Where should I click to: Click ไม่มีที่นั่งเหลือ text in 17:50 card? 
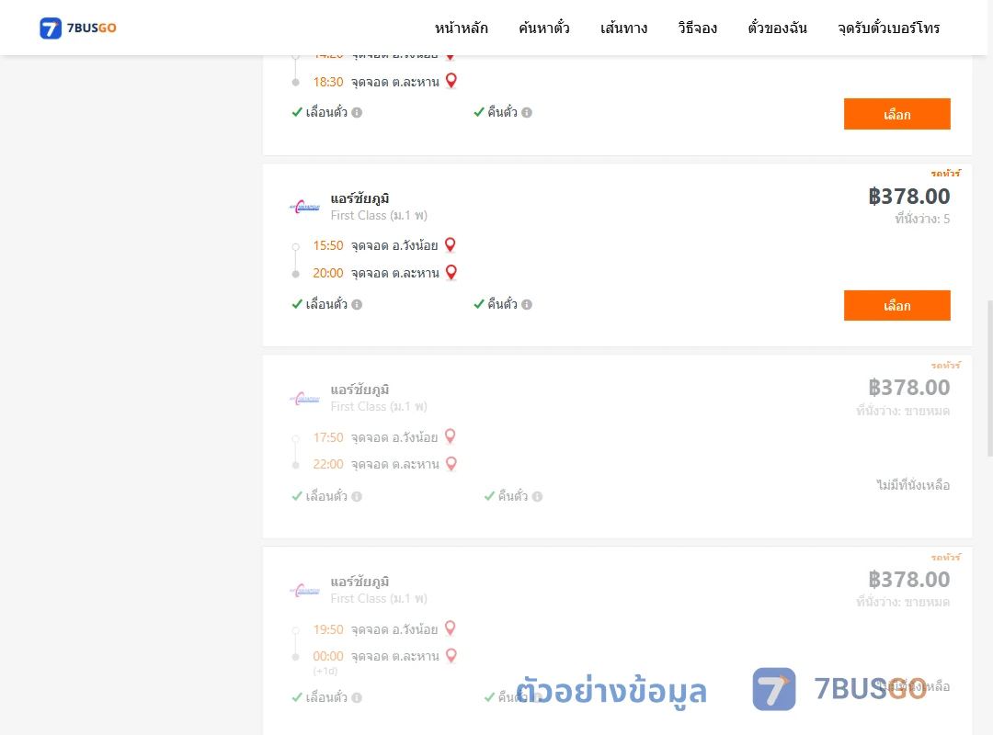click(913, 486)
